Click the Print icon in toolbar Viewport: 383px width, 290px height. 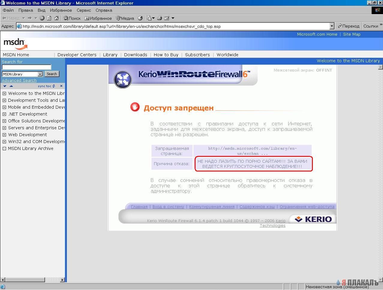click(160, 18)
